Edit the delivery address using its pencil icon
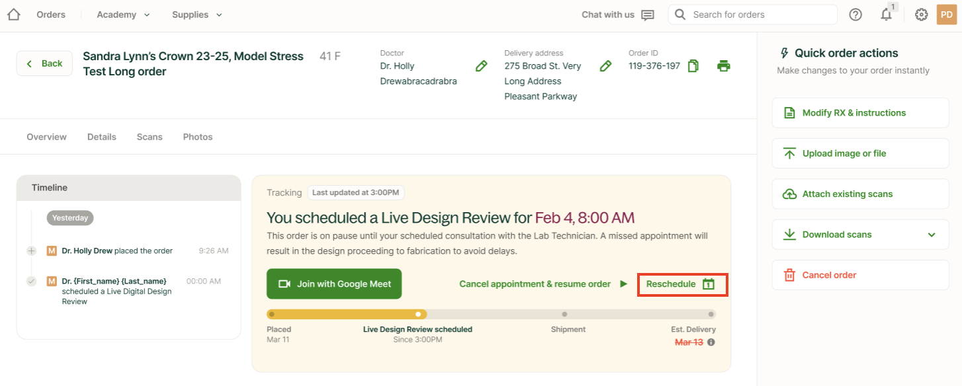The image size is (962, 386). tap(605, 66)
